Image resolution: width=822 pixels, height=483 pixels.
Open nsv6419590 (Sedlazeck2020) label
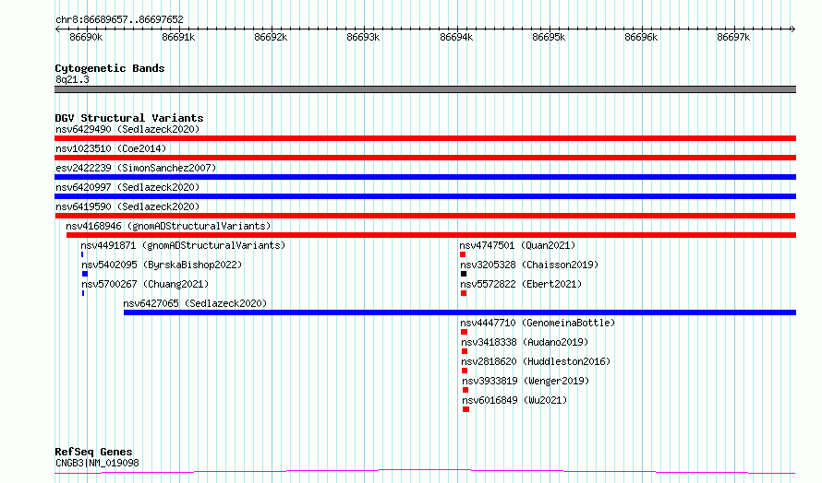[127, 206]
